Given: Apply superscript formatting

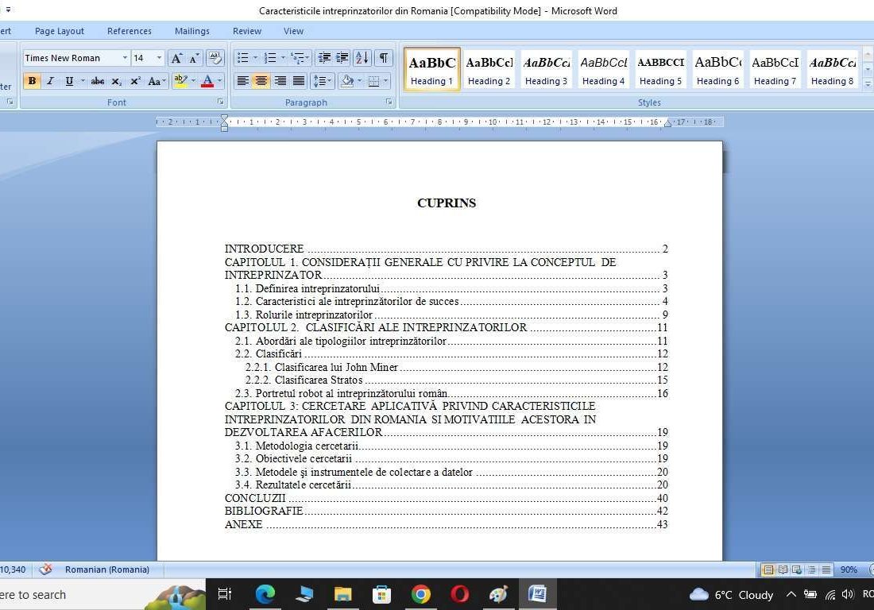Looking at the screenshot, I should point(135,81).
